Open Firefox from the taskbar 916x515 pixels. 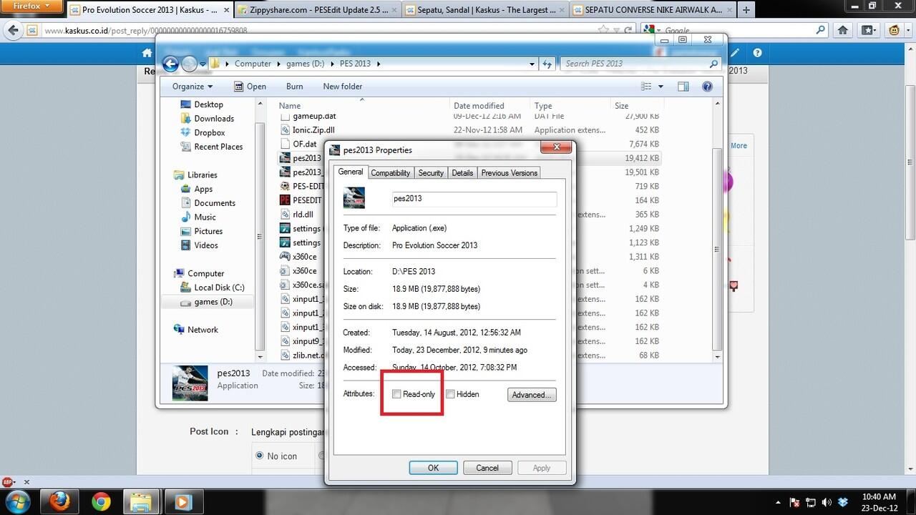[60, 502]
